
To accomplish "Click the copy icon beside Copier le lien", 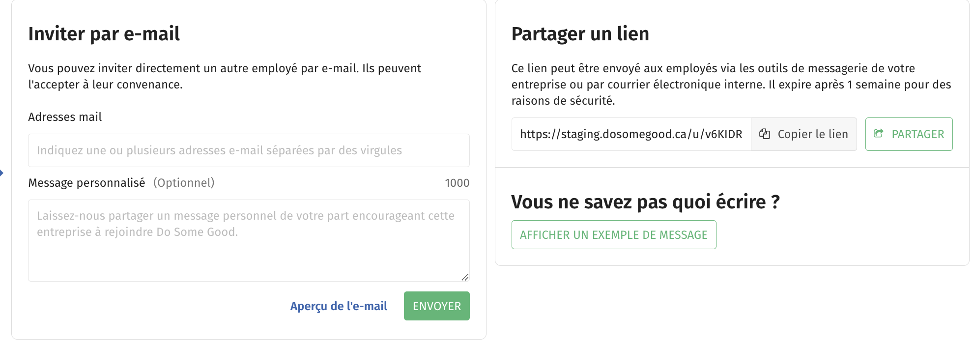I will 764,134.
